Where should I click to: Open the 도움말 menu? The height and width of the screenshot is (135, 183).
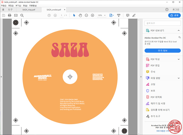(33, 6)
